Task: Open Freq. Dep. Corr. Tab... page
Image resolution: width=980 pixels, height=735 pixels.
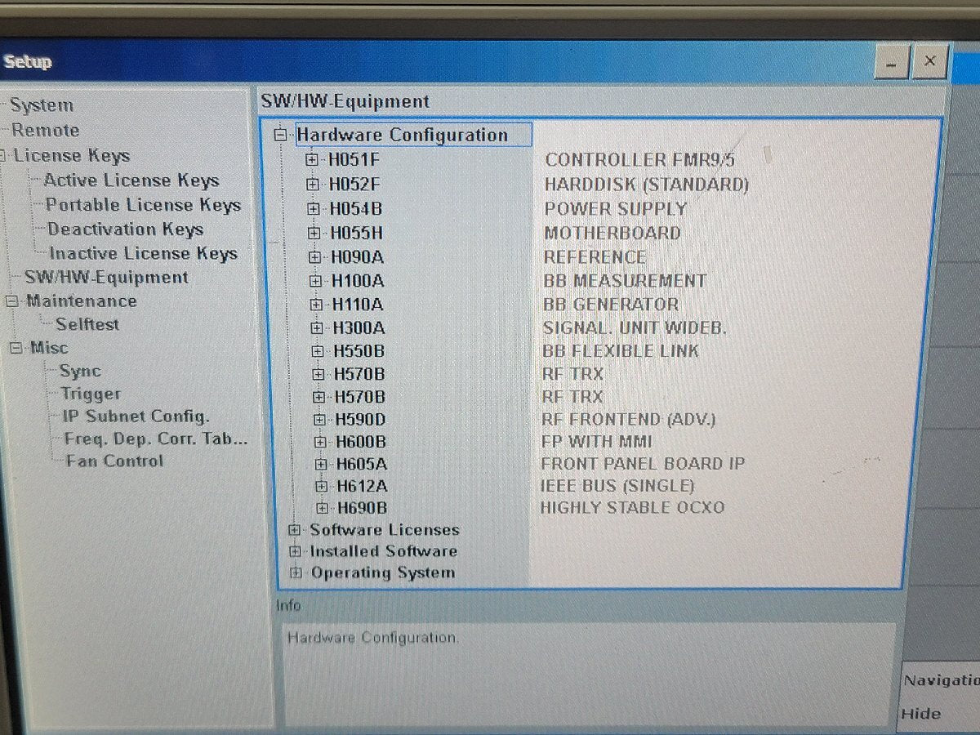Action: pyautogui.click(x=156, y=439)
